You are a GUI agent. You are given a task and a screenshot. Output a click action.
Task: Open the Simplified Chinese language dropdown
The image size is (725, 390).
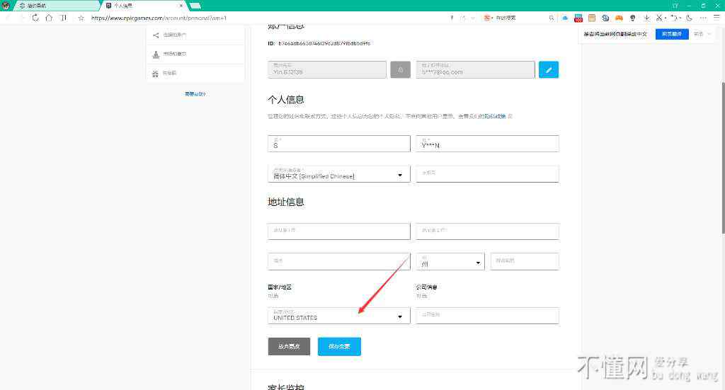[338, 174]
